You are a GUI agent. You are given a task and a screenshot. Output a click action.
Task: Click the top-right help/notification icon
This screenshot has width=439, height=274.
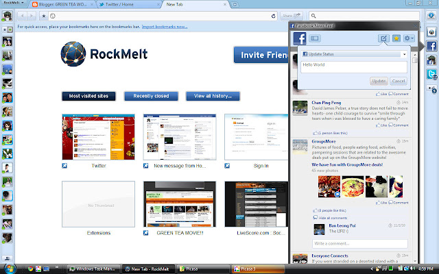point(431,16)
